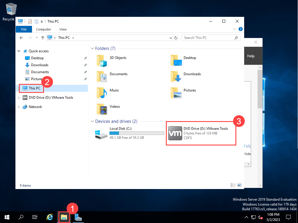Select Network in the navigation pane
The image size is (298, 223).
point(35,107)
